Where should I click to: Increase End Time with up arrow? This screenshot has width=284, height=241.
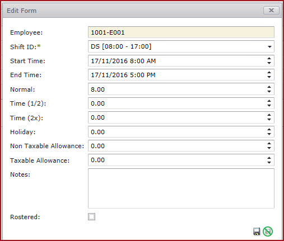[269, 73]
